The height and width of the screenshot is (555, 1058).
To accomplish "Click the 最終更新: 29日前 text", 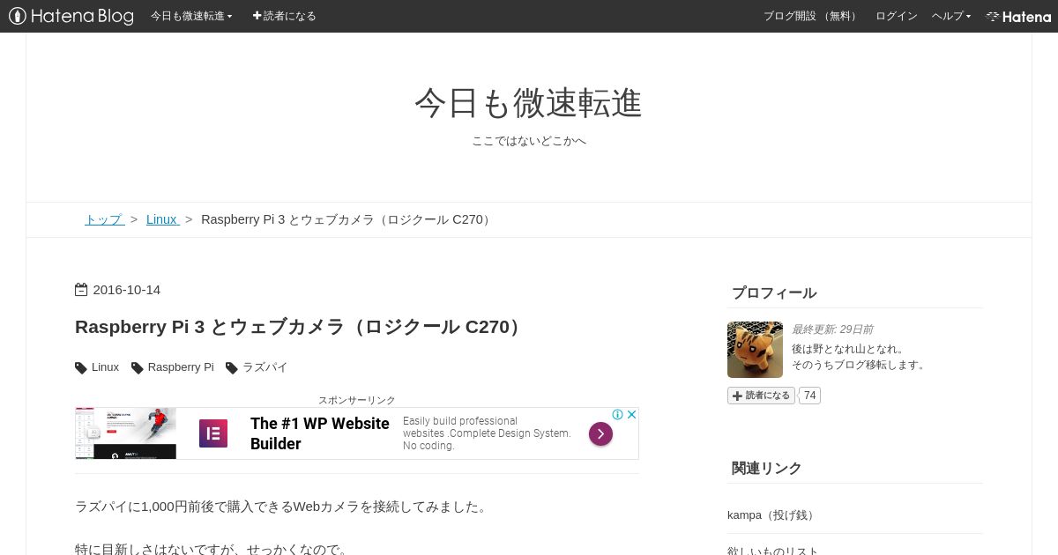I will click(x=832, y=329).
